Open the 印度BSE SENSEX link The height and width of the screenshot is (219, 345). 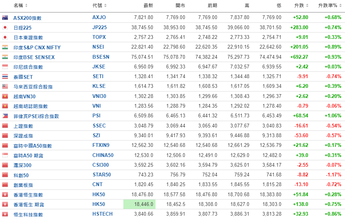34,58
